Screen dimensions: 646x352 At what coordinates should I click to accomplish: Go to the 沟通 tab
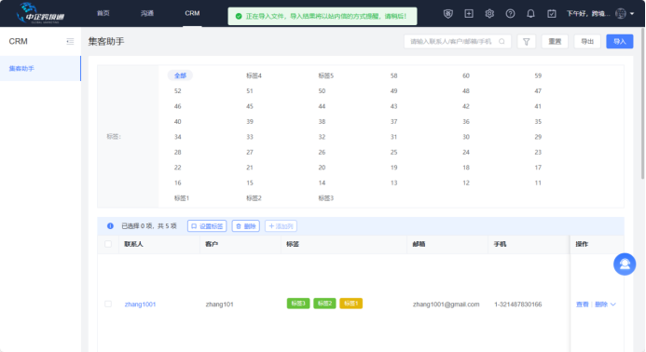(x=147, y=13)
